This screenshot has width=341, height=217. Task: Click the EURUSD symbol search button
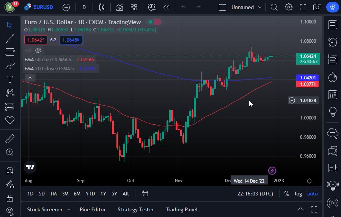39,7
